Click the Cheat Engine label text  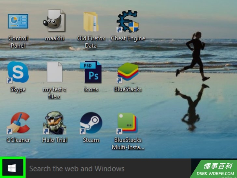coord(128,38)
